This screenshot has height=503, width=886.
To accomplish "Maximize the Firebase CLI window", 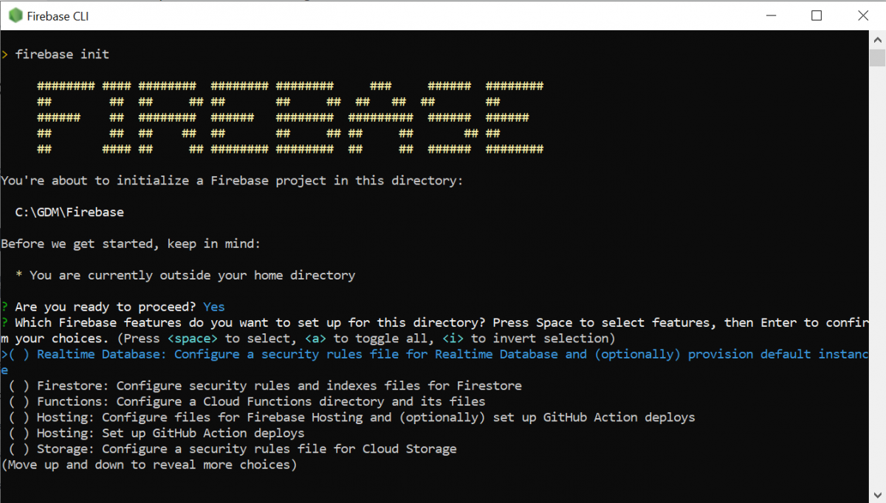I will (x=816, y=15).
